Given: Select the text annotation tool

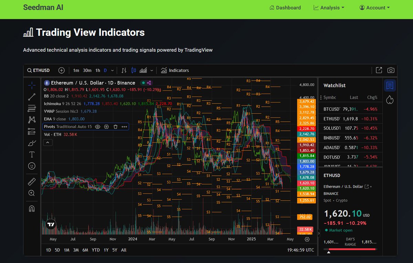Looking at the screenshot, I should coord(32,154).
